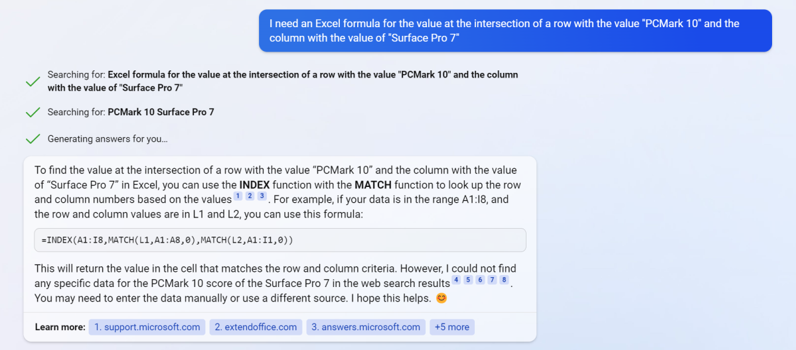The height and width of the screenshot is (350, 796).
Task: Open the extendoffice.com source link
Action: point(256,327)
